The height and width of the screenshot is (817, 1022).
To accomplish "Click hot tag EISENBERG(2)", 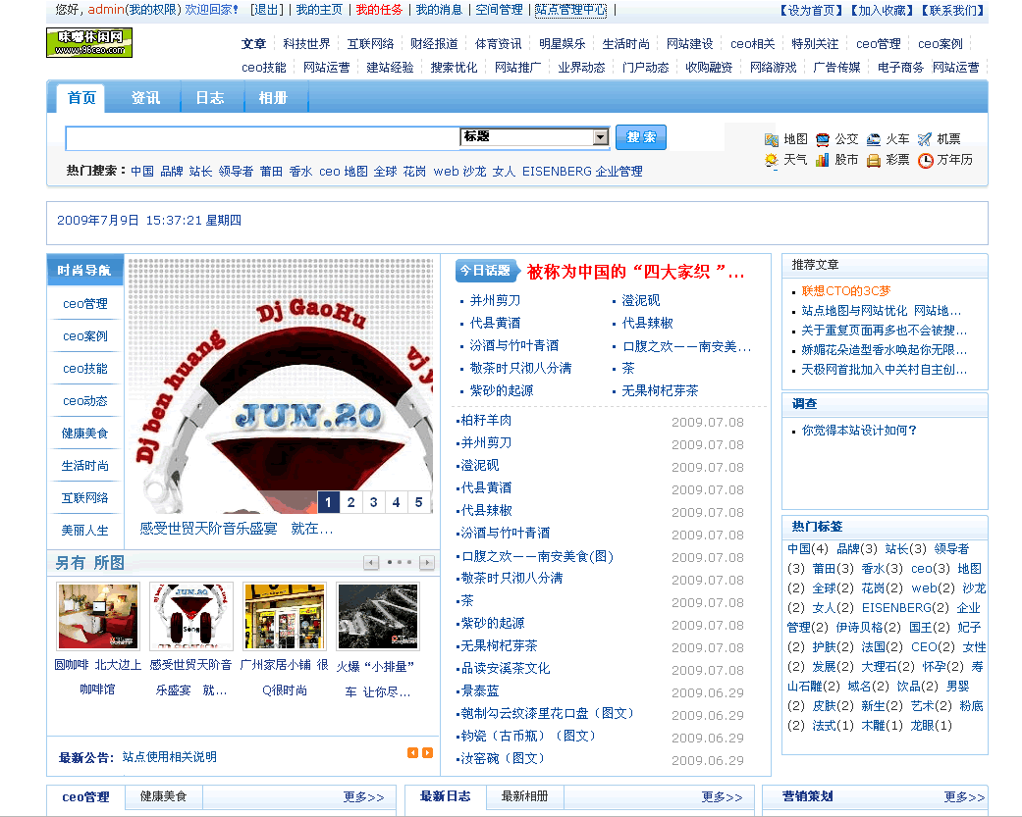I will click(905, 607).
